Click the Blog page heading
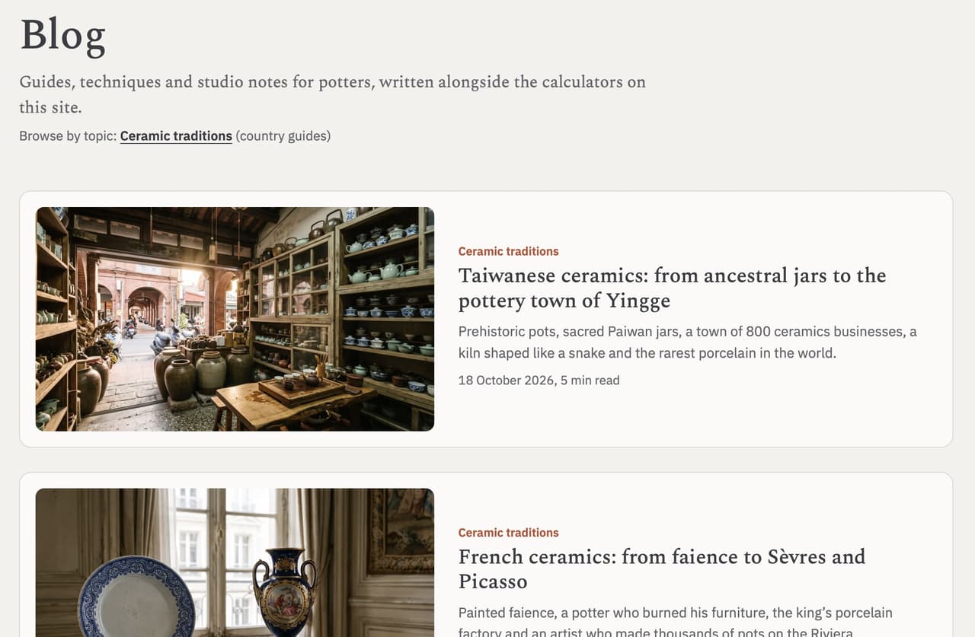 point(62,36)
